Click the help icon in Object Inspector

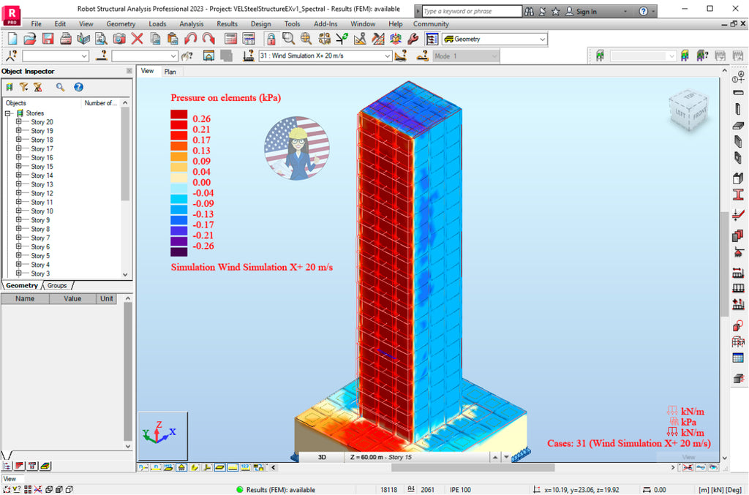78,87
